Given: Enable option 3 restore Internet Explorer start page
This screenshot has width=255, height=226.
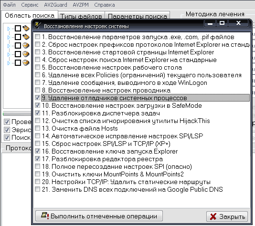Looking at the screenshot, I should (38, 52).
